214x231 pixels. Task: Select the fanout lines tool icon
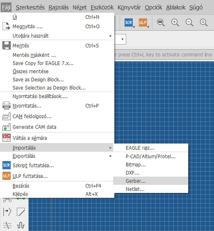click(7, 225)
